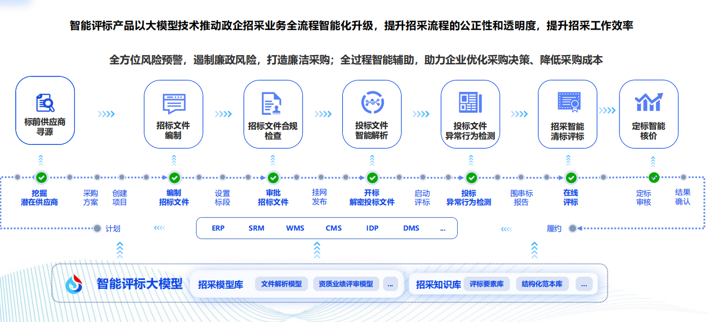
Task: Select the 投标文件异常行为检测 layout icon
Action: 470,102
